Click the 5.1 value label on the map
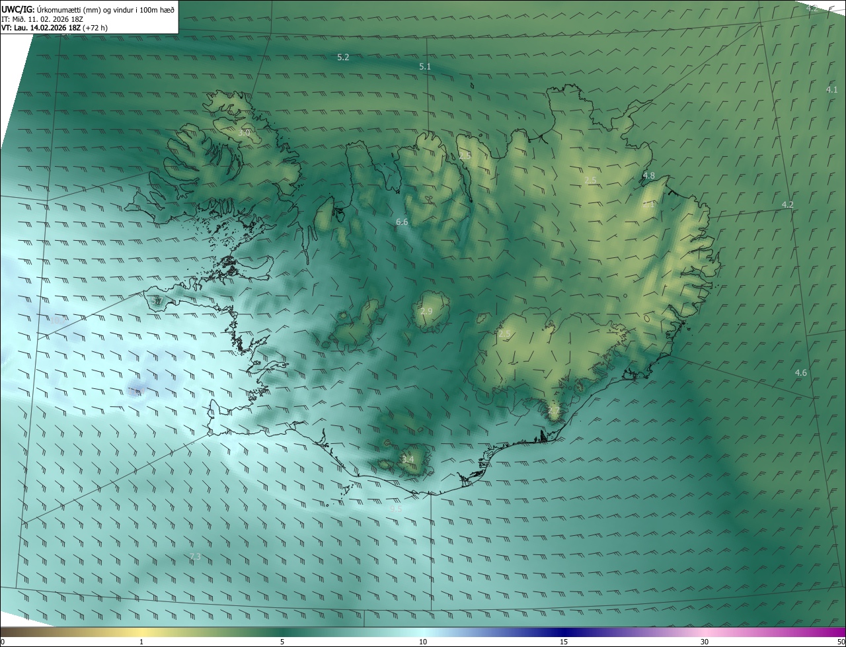 click(425, 67)
